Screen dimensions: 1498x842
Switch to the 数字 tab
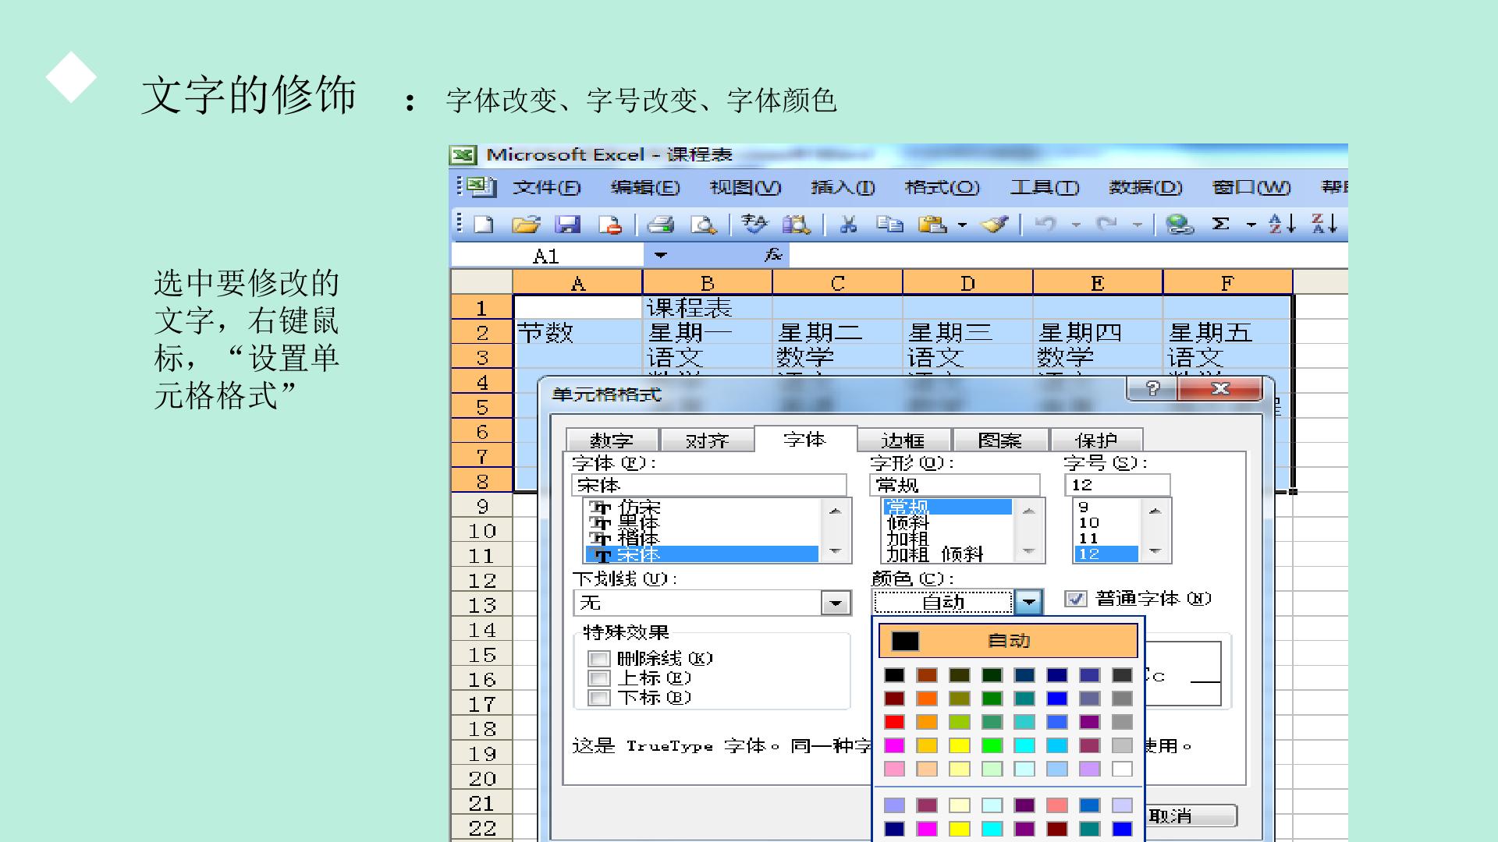(x=612, y=440)
